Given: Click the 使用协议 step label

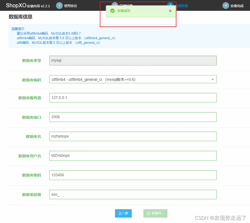Looking at the screenshot, I should (x=70, y=6).
